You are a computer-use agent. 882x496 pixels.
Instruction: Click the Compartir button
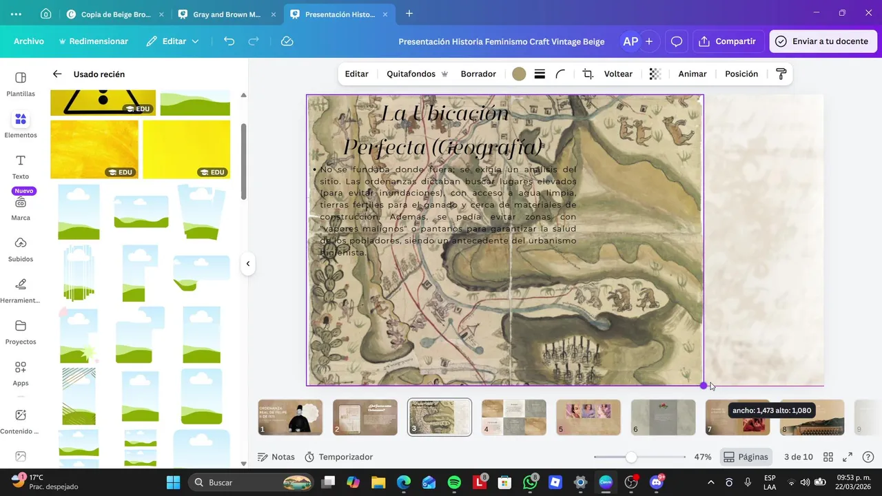pos(728,41)
